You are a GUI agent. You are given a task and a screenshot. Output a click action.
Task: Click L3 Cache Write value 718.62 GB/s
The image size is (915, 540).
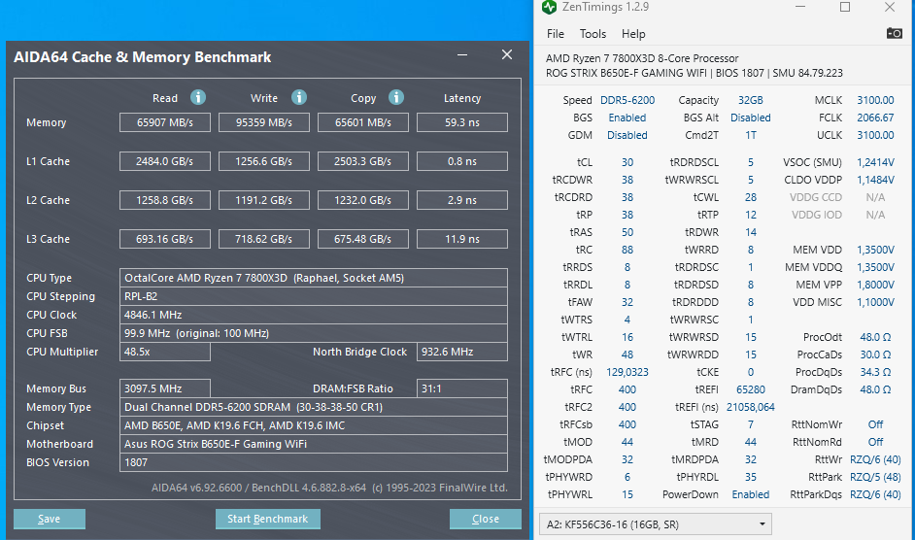click(x=264, y=239)
